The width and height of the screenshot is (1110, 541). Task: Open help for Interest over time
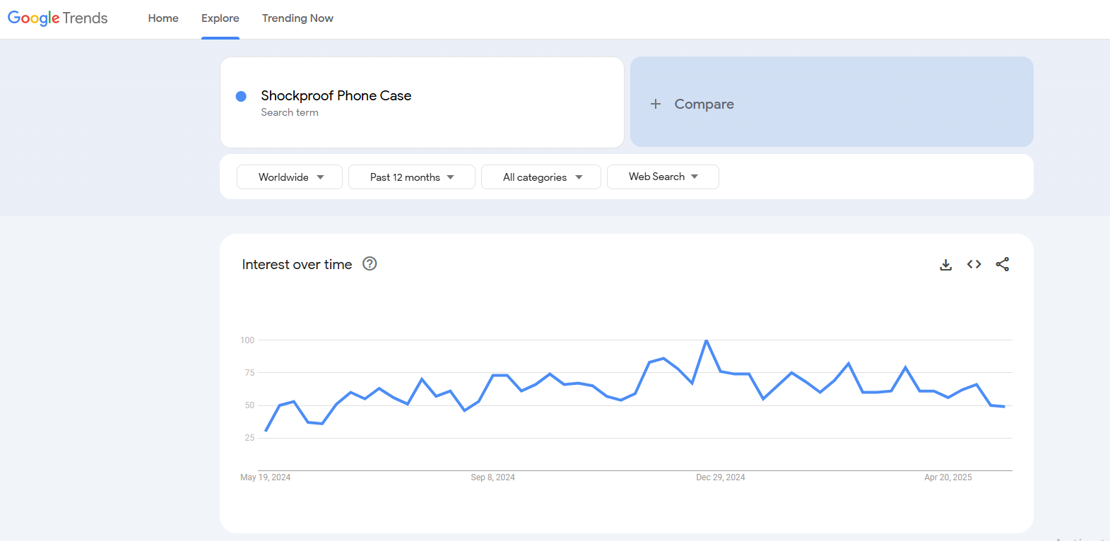pyautogui.click(x=370, y=264)
